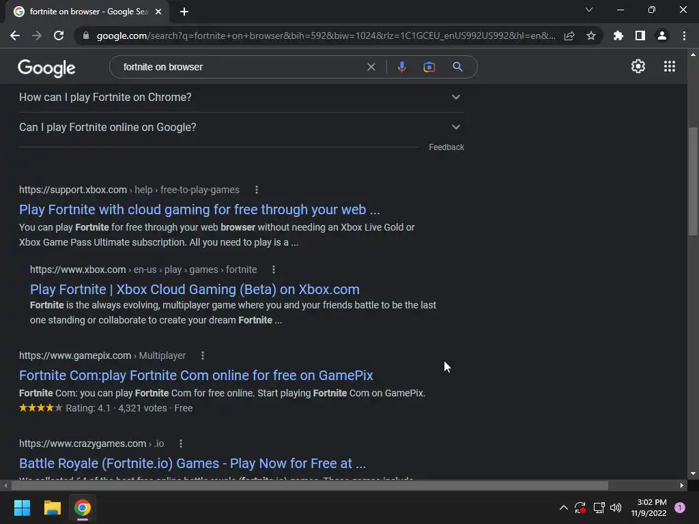699x524 pixels.
Task: Open the Google apps grid
Action: click(670, 66)
